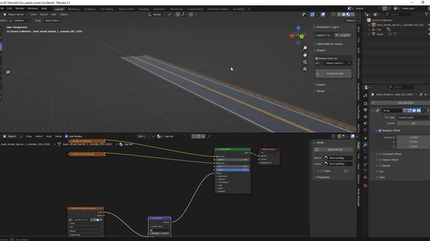Open the Fit Type Fixed Count dropdown

[413, 118]
